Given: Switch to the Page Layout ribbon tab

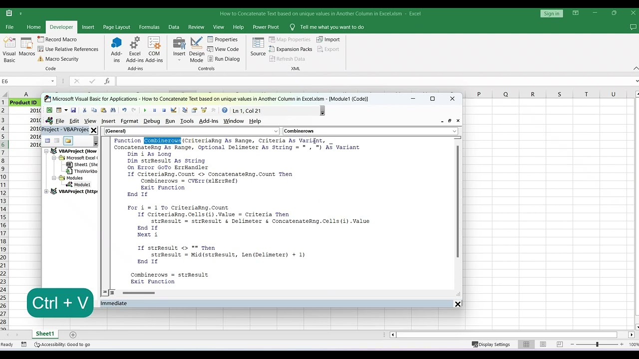Looking at the screenshot, I should pyautogui.click(x=116, y=27).
